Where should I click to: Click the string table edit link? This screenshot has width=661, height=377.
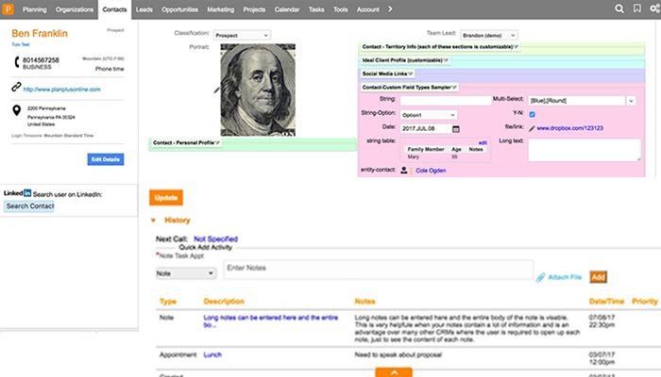(483, 143)
